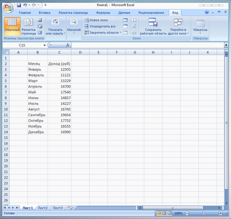This screenshot has width=231, height=219.
Task: Open the Name Box dropdown arrow
Action: 45,45
